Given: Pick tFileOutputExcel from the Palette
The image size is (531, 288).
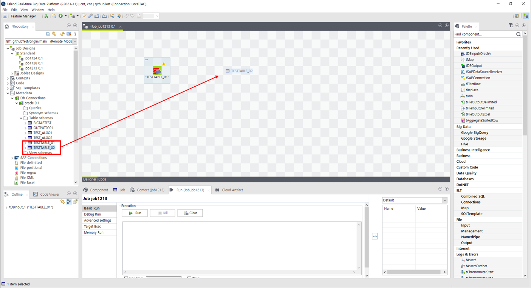Looking at the screenshot, I should pyautogui.click(x=477, y=114).
